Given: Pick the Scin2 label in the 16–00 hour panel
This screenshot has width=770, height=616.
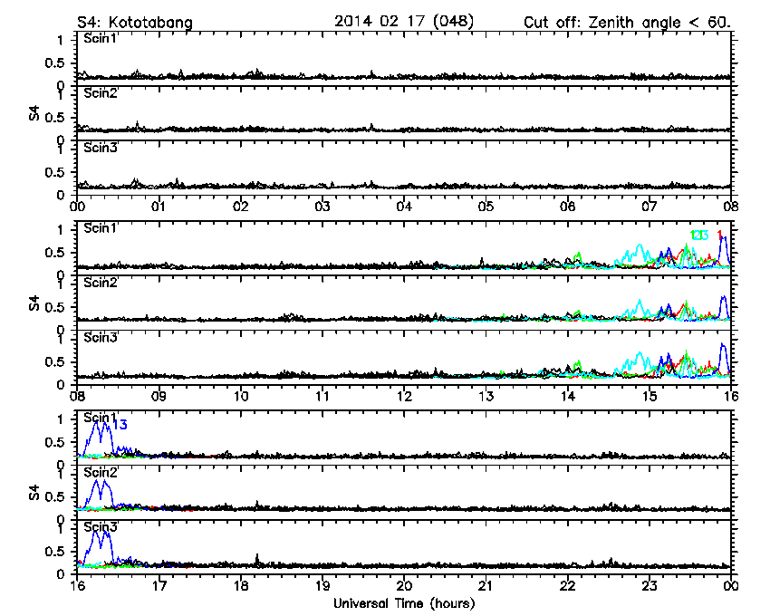Looking at the screenshot, I should [101, 473].
